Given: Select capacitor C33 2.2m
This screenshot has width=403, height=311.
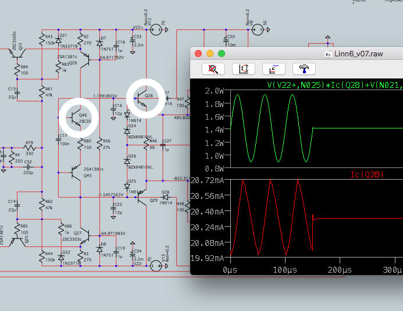Looking at the screenshot, I should tap(133, 41).
